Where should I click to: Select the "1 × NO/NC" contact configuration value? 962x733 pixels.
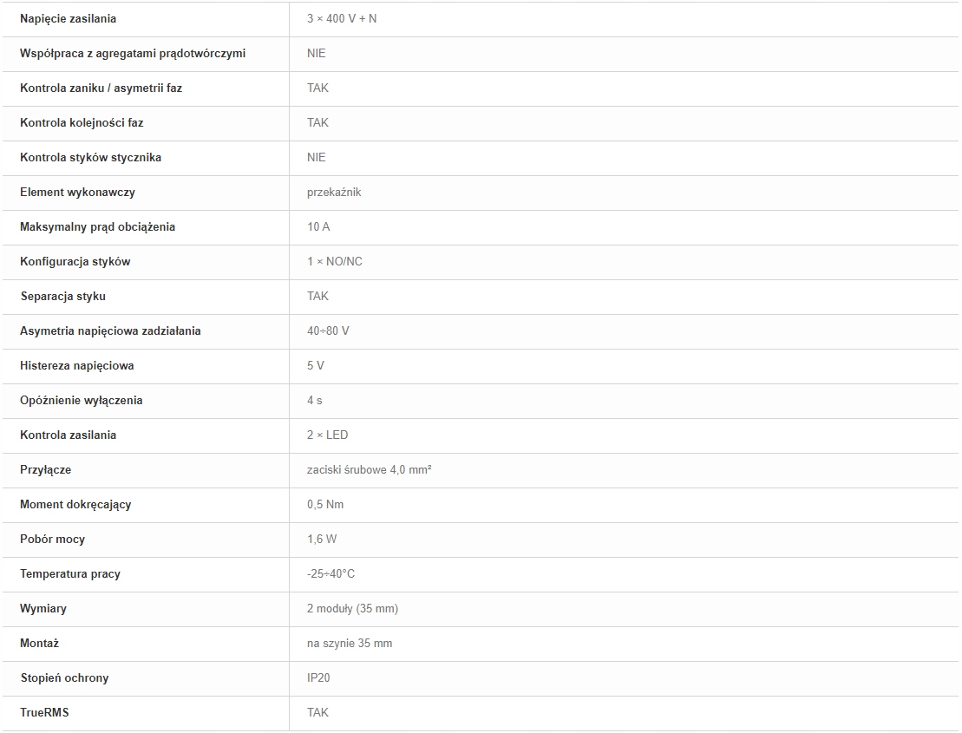pos(335,261)
